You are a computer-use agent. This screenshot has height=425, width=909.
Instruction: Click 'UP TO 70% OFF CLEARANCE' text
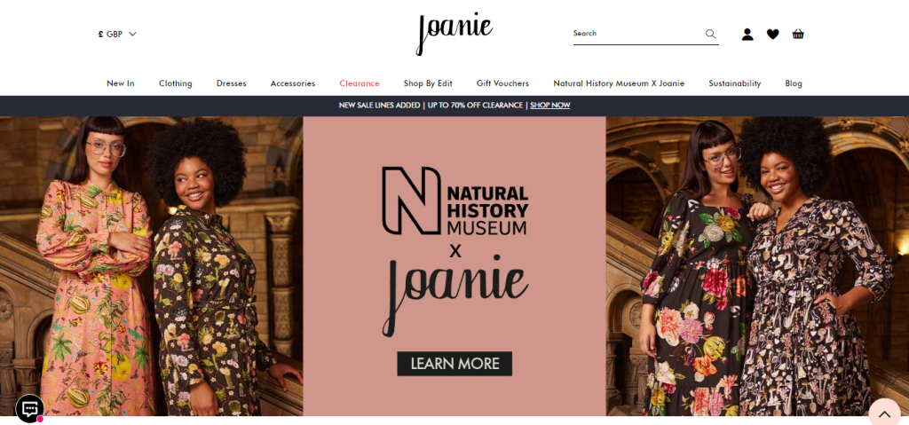[x=476, y=106]
